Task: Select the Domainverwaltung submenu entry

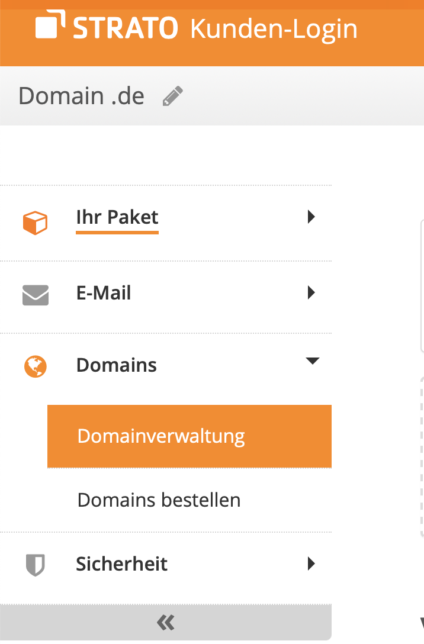Action: (x=189, y=436)
